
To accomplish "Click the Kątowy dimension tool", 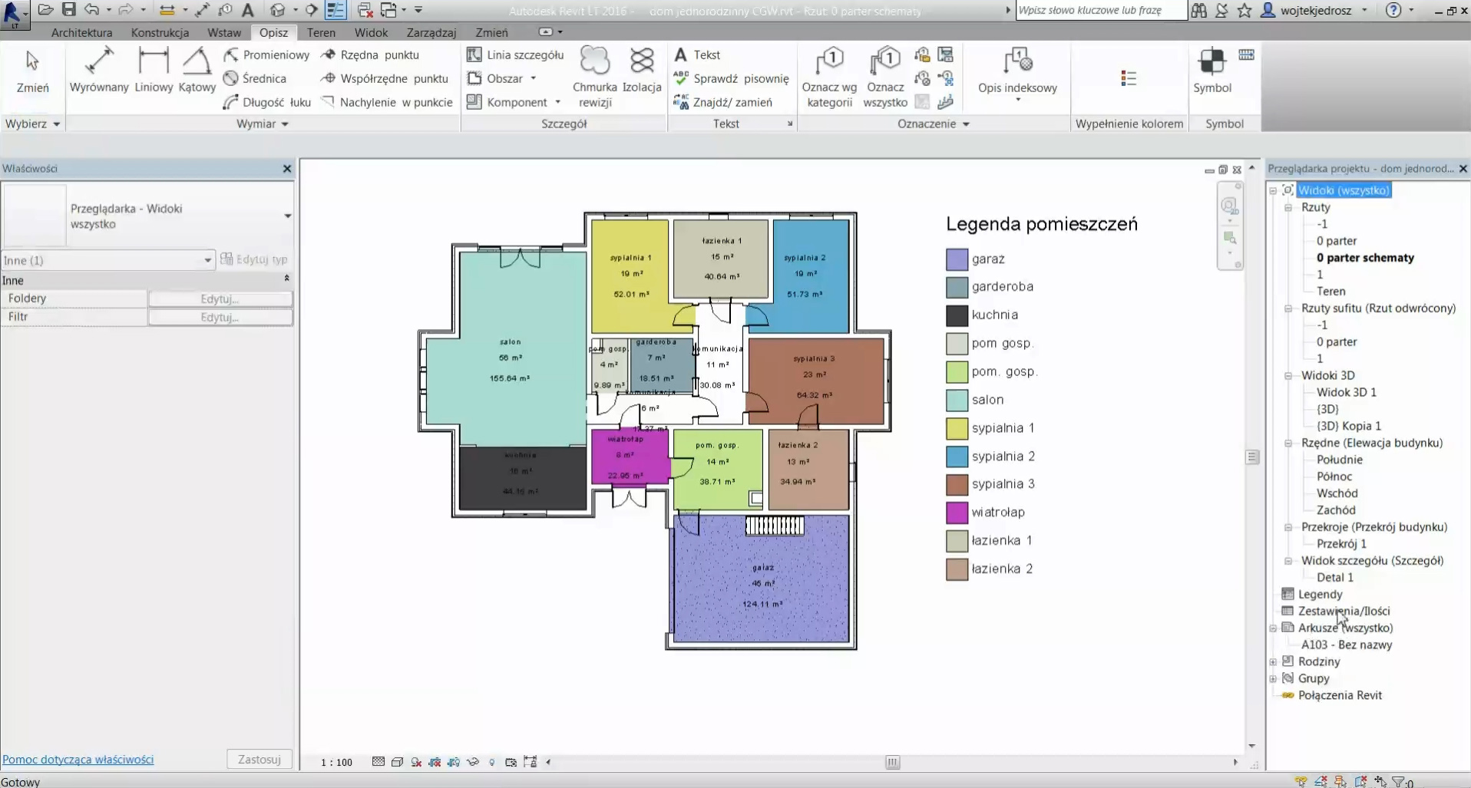I will coord(197,70).
